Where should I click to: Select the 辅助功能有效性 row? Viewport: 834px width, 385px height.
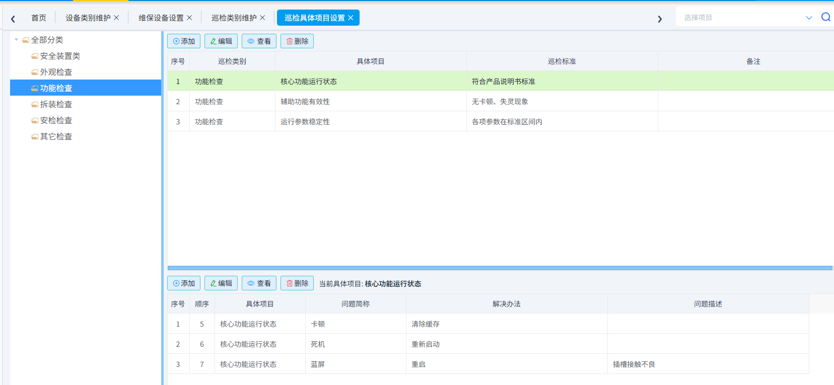tap(501, 101)
